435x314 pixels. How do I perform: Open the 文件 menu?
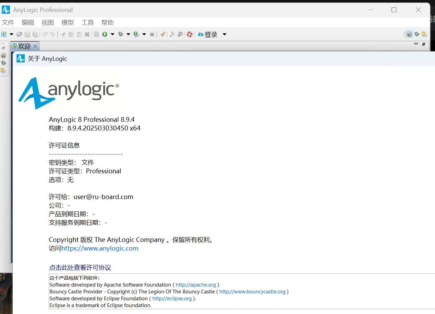point(8,23)
